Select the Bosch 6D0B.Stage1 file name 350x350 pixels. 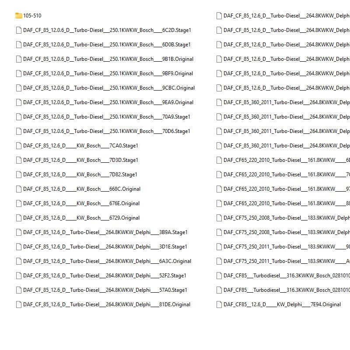tap(107, 45)
